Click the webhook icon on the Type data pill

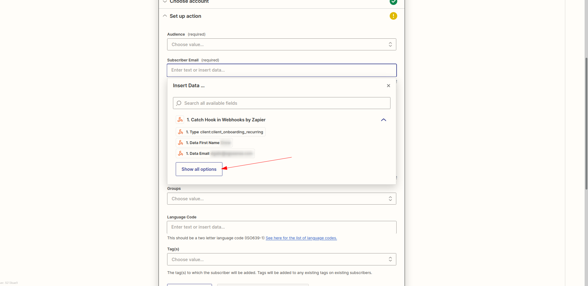[181, 132]
